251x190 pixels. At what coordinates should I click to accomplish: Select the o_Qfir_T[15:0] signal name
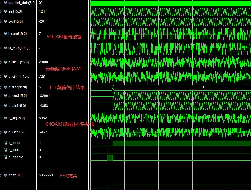click(19, 77)
